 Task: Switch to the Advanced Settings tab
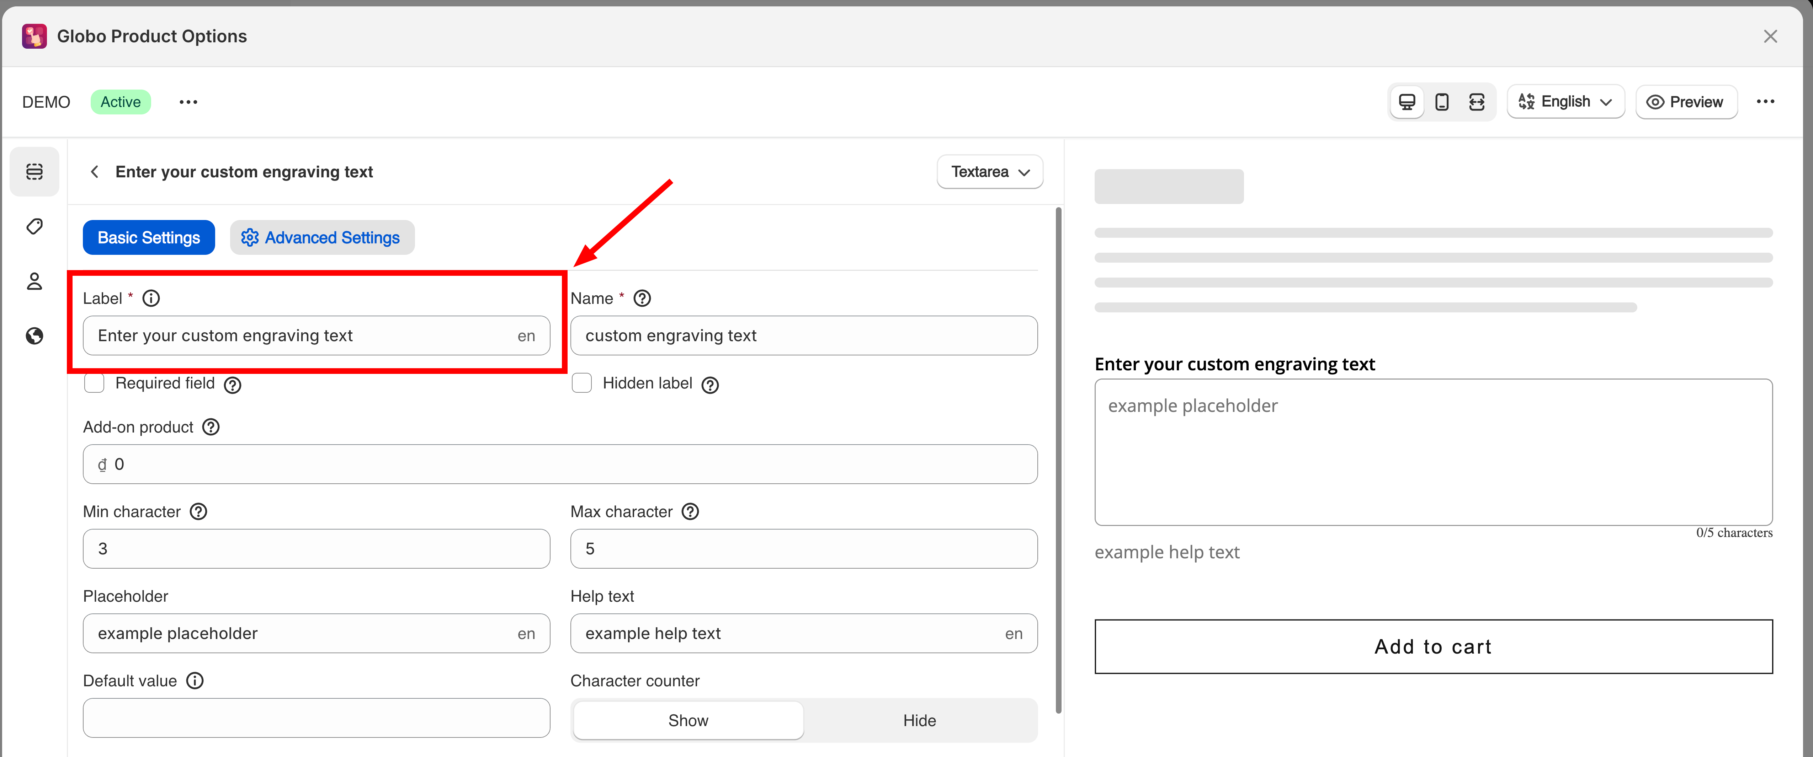click(321, 238)
